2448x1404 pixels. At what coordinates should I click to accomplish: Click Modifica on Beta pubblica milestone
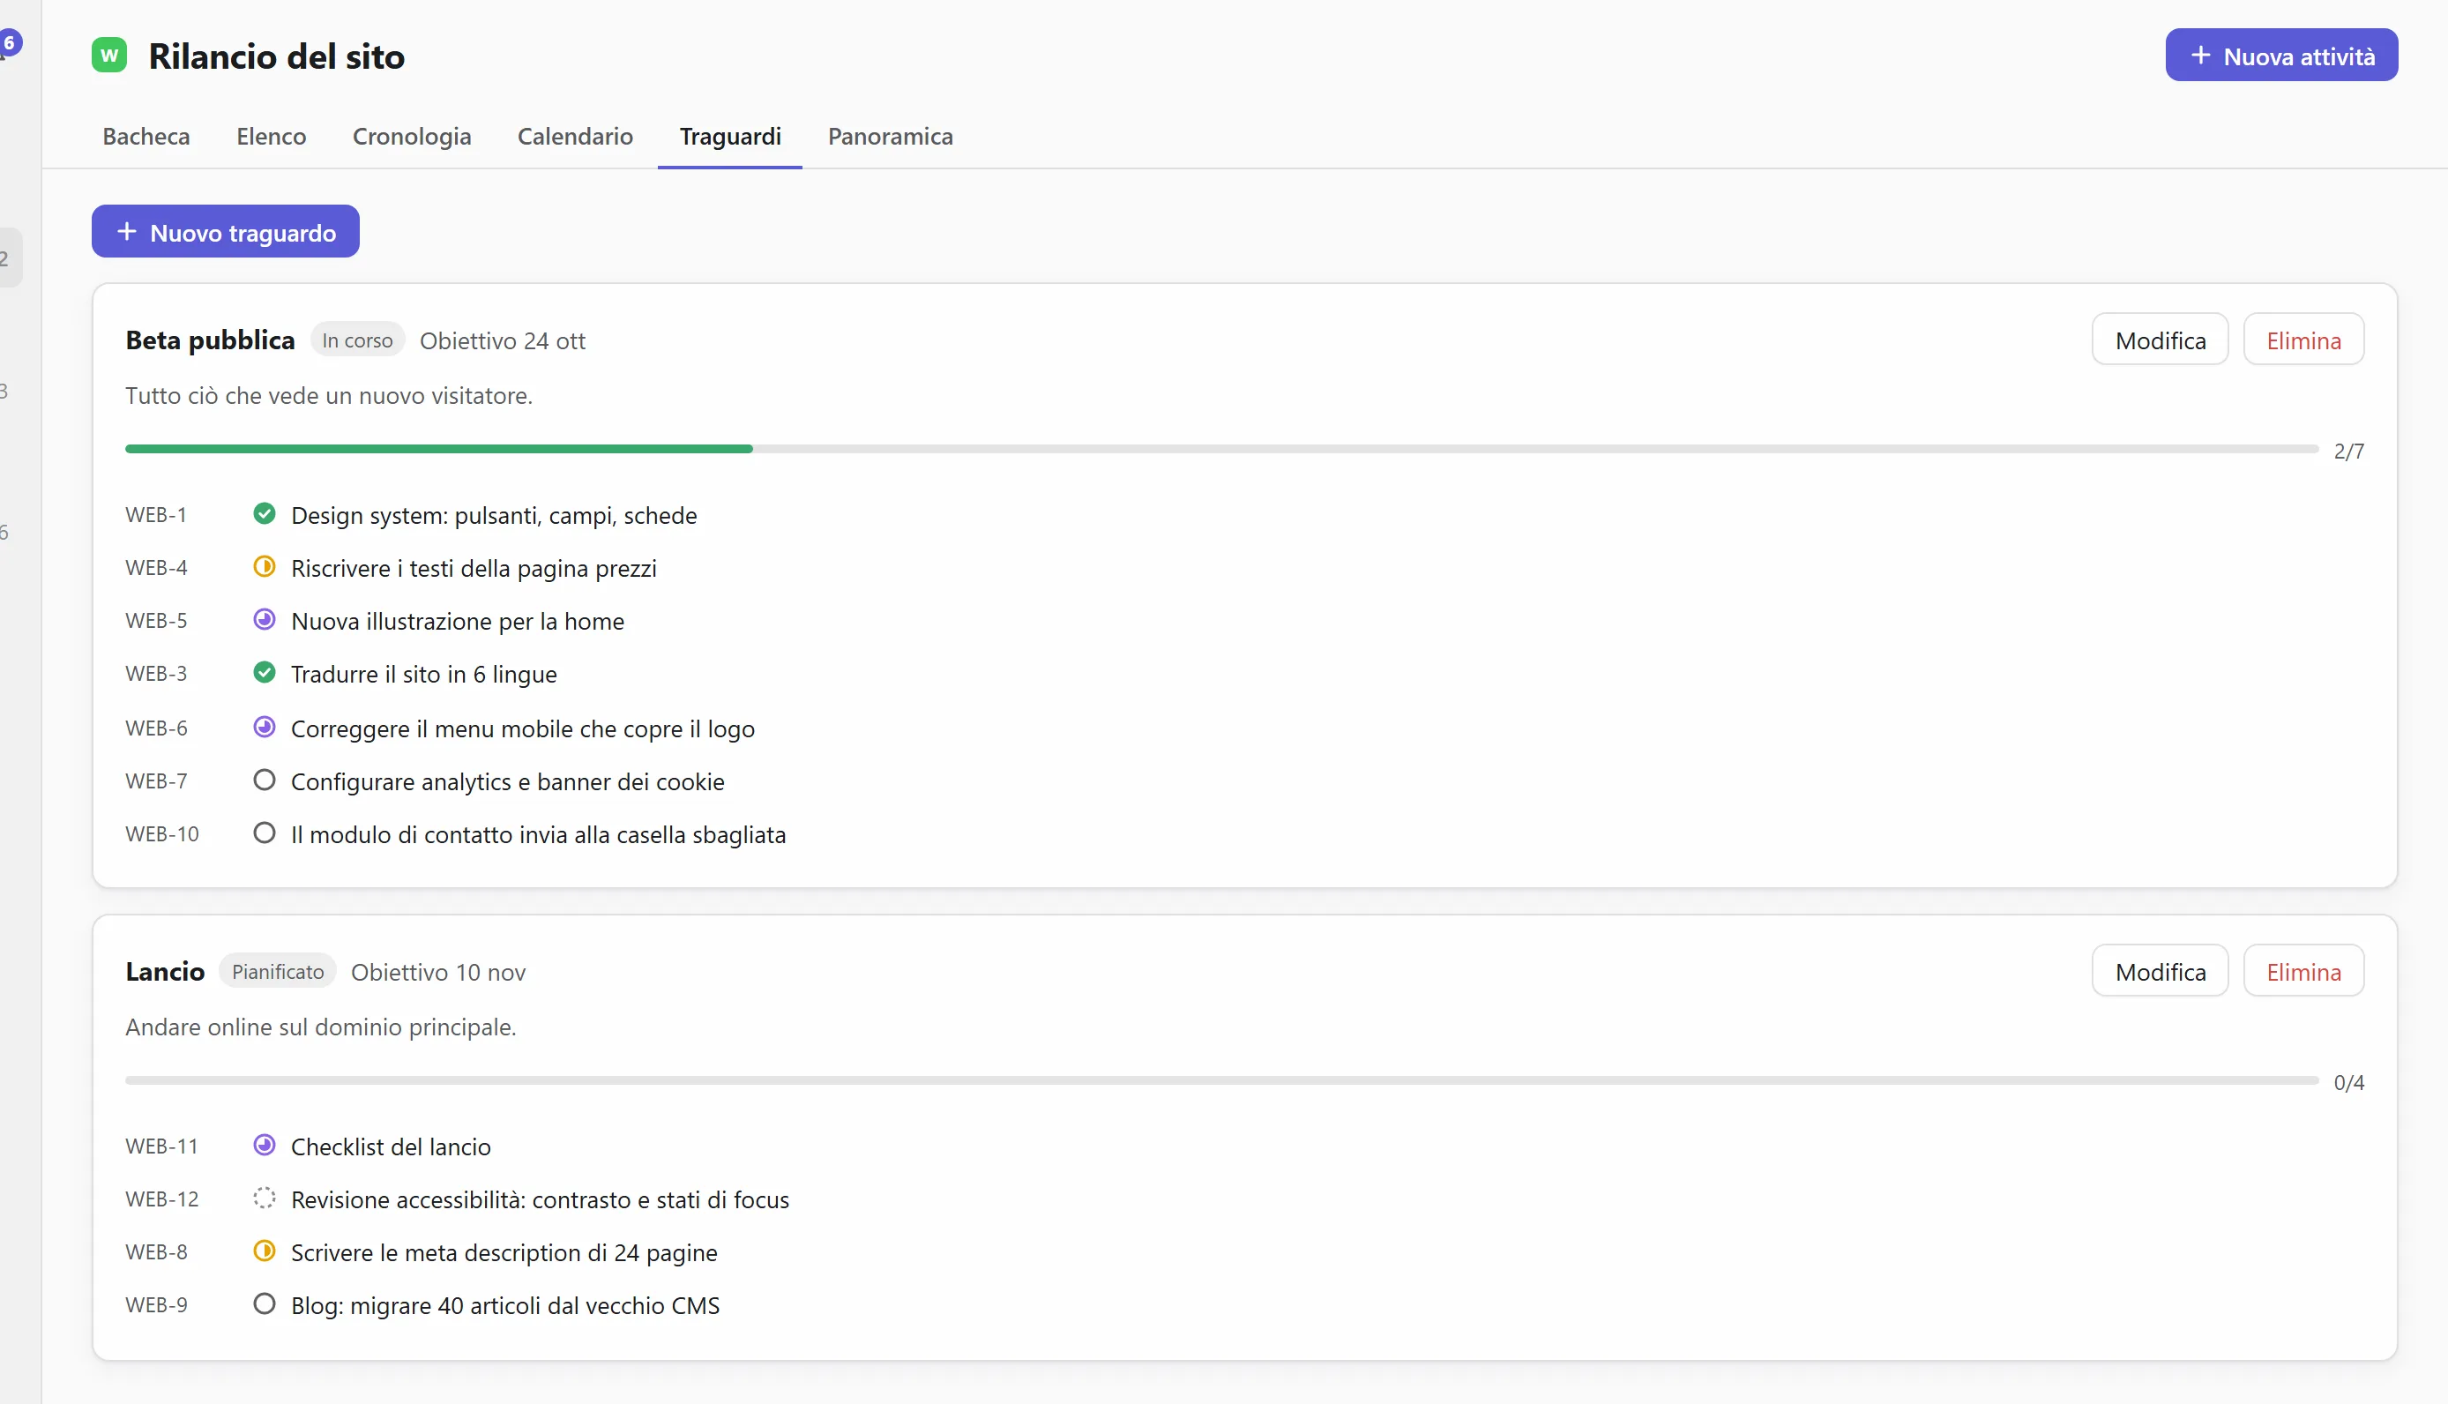[x=2160, y=340]
